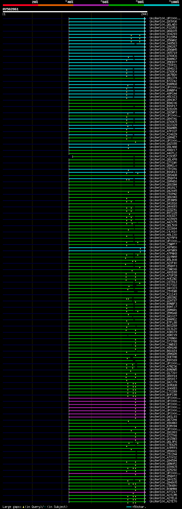Click the green ~80% legend segment
This screenshot has width=182, height=509.
126,5
